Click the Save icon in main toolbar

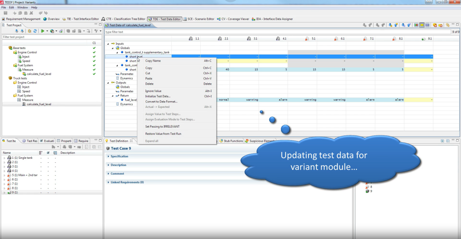coord(5,13)
